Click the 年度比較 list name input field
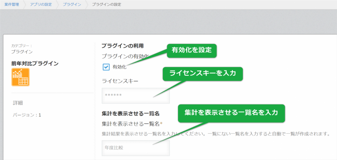The height and width of the screenshot is (160, 337). 136,148
